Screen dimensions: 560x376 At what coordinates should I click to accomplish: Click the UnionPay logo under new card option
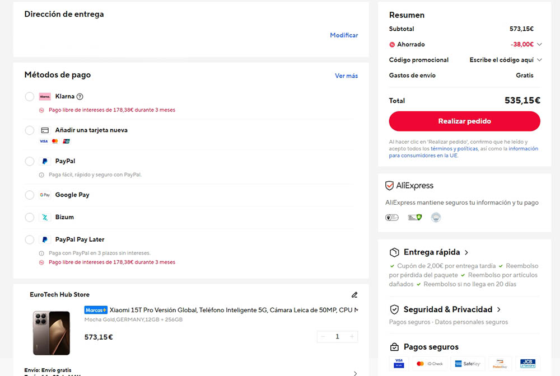[66, 141]
